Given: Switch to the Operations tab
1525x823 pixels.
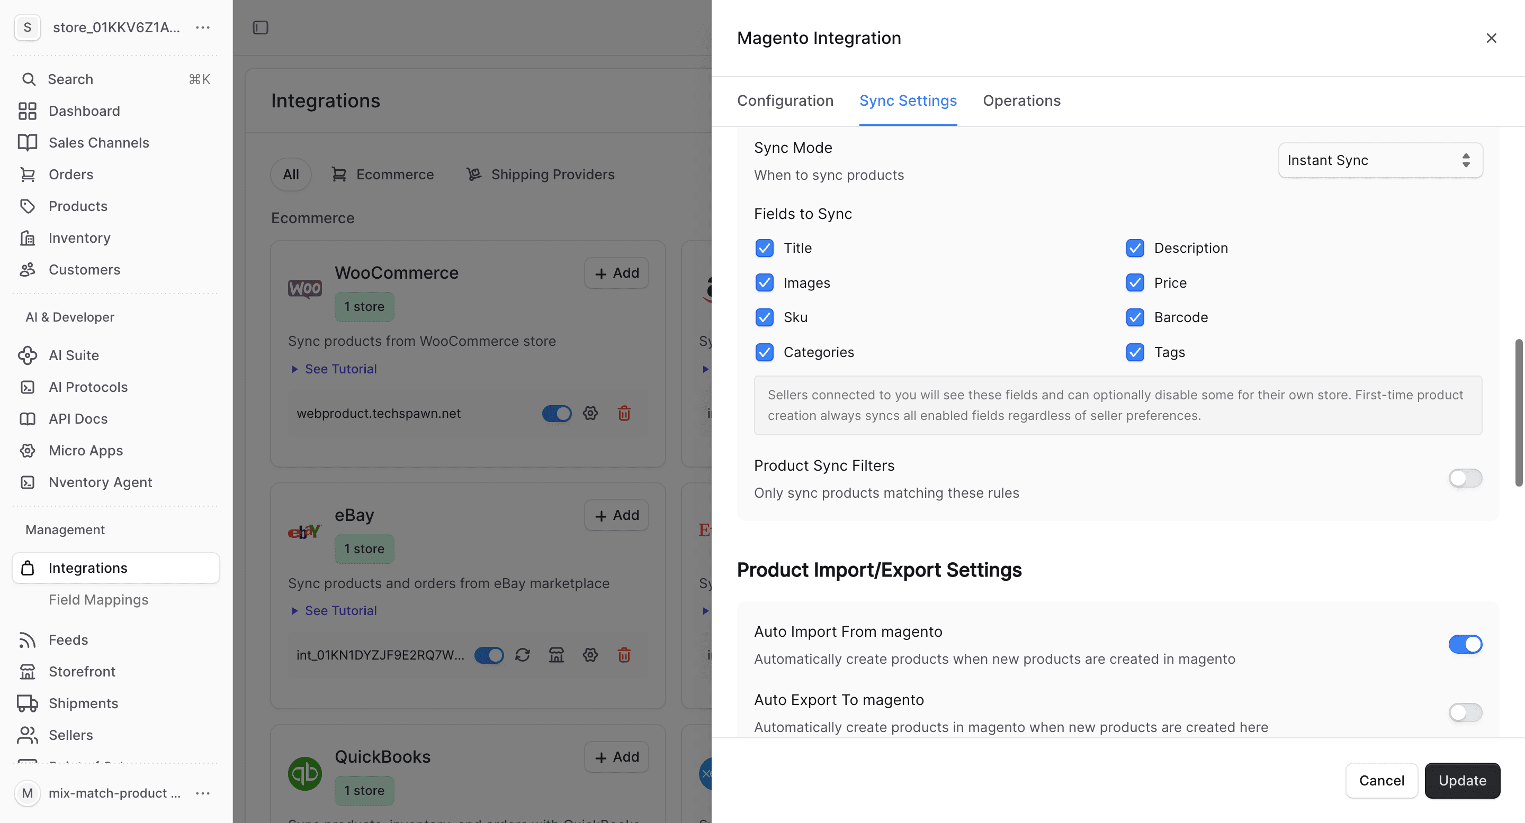Looking at the screenshot, I should point(1021,100).
